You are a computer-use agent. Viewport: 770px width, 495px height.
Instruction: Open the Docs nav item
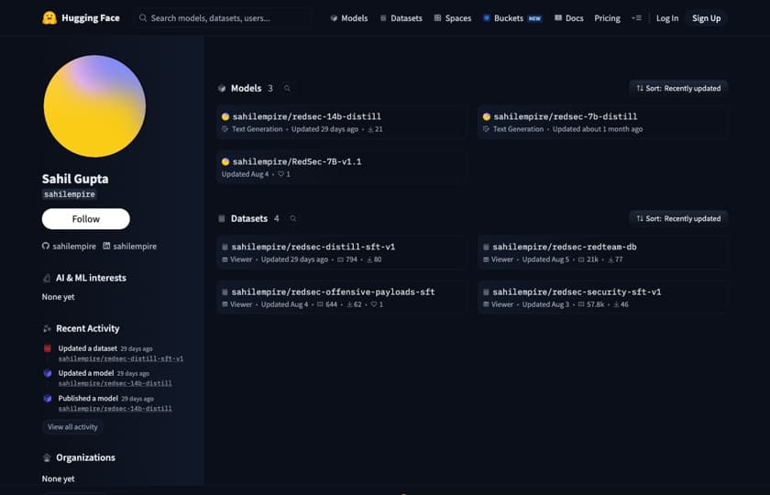pos(568,18)
